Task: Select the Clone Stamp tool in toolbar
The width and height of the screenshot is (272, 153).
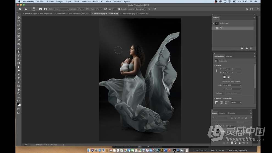Action: [19, 52]
